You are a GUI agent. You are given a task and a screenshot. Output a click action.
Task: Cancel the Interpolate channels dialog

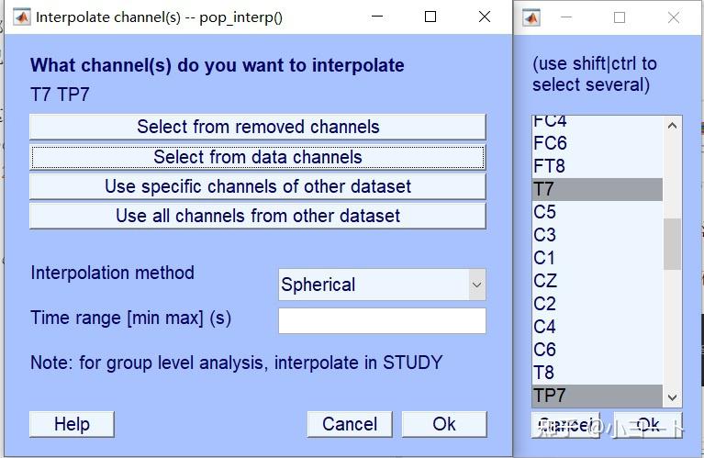pyautogui.click(x=349, y=424)
